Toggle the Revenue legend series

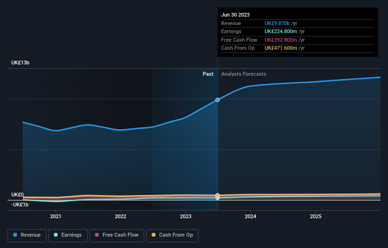(x=27, y=235)
